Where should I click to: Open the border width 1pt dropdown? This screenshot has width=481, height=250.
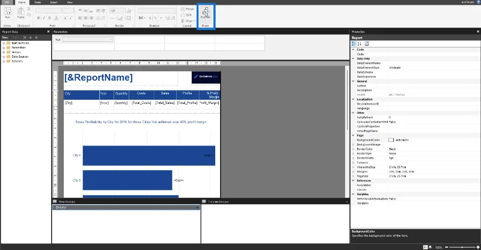[117, 10]
